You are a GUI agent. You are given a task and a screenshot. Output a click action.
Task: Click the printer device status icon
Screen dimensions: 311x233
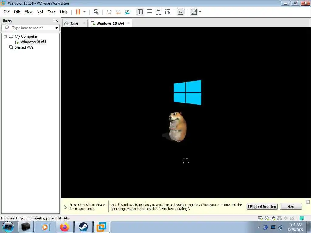click(279, 218)
